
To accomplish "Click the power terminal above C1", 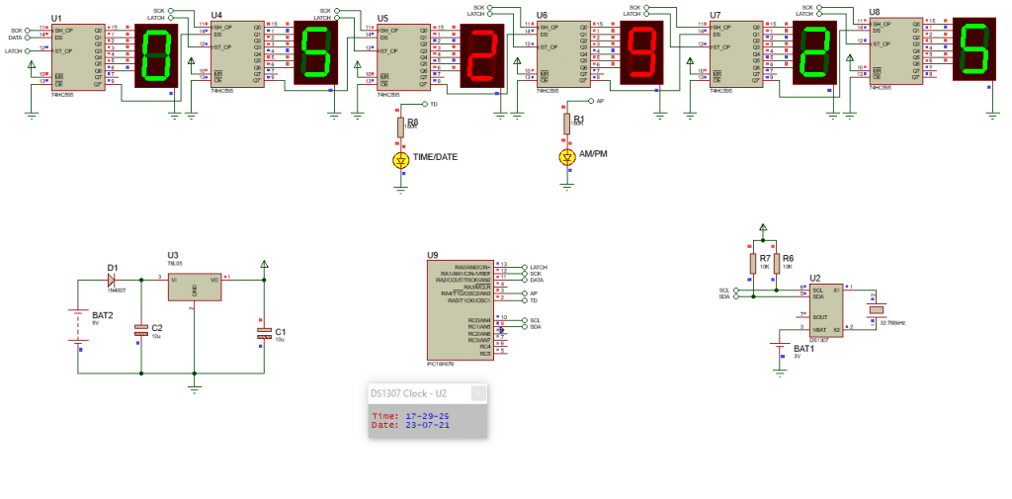I will pos(264,264).
